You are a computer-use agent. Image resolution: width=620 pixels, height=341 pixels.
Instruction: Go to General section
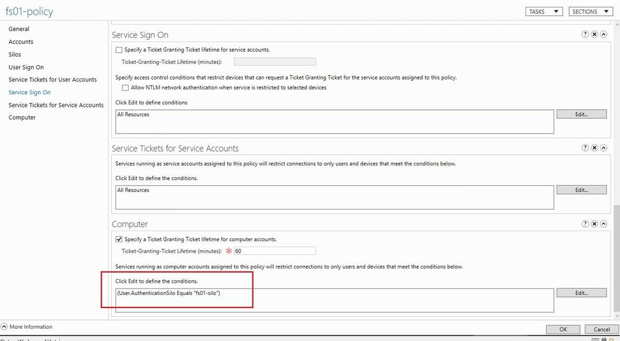tap(19, 29)
